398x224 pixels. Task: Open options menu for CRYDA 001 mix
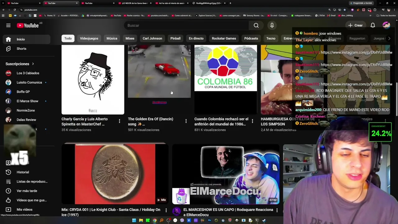(x=166, y=211)
